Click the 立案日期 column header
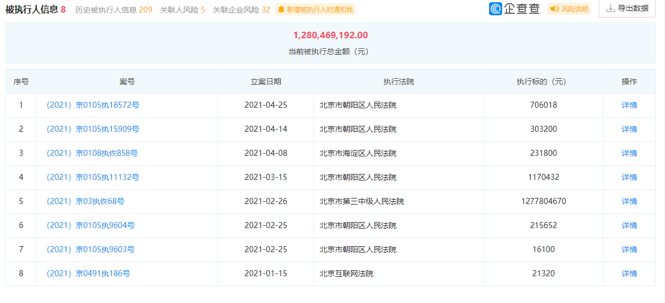Screen dimensions: 665x303 coord(266,81)
